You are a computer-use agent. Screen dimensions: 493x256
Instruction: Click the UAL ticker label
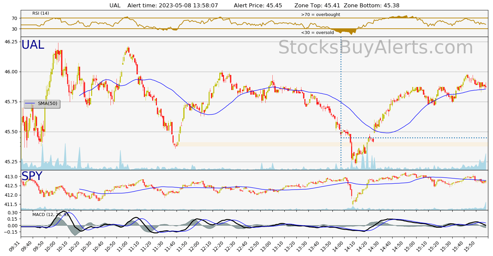pyautogui.click(x=33, y=45)
